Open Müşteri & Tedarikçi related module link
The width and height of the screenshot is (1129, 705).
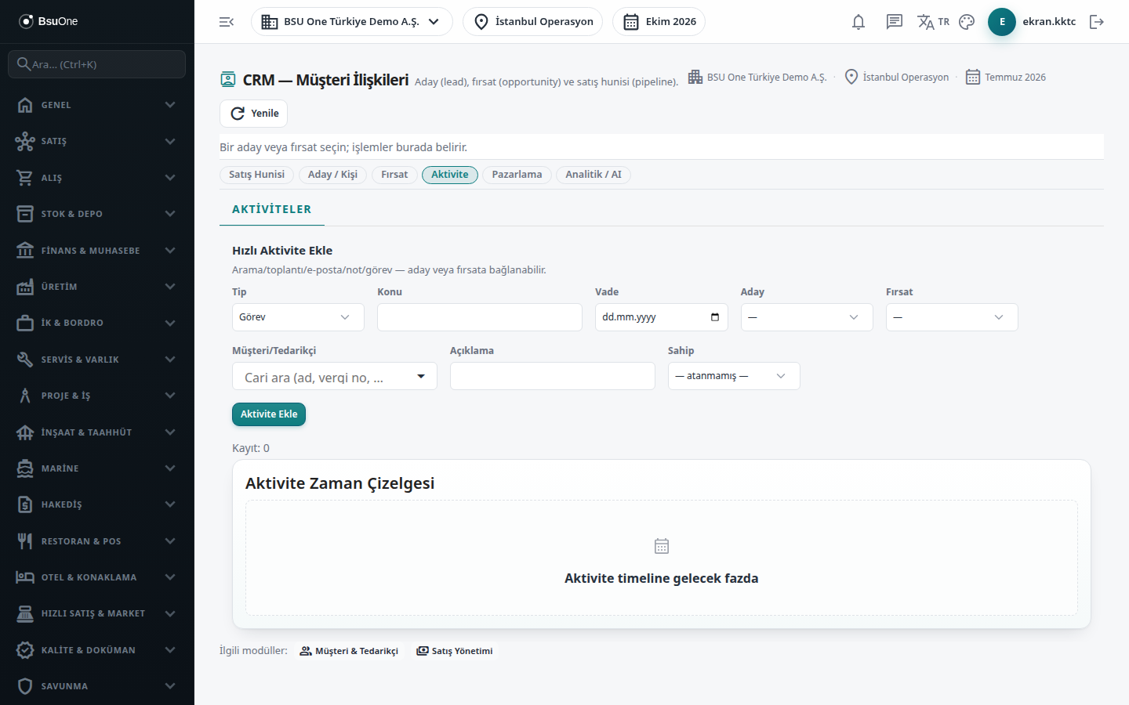click(349, 651)
